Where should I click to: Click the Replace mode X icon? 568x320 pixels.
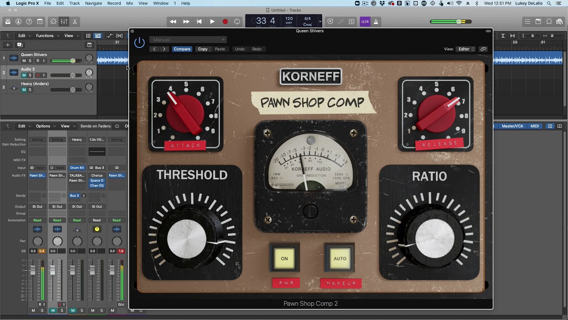(330, 21)
